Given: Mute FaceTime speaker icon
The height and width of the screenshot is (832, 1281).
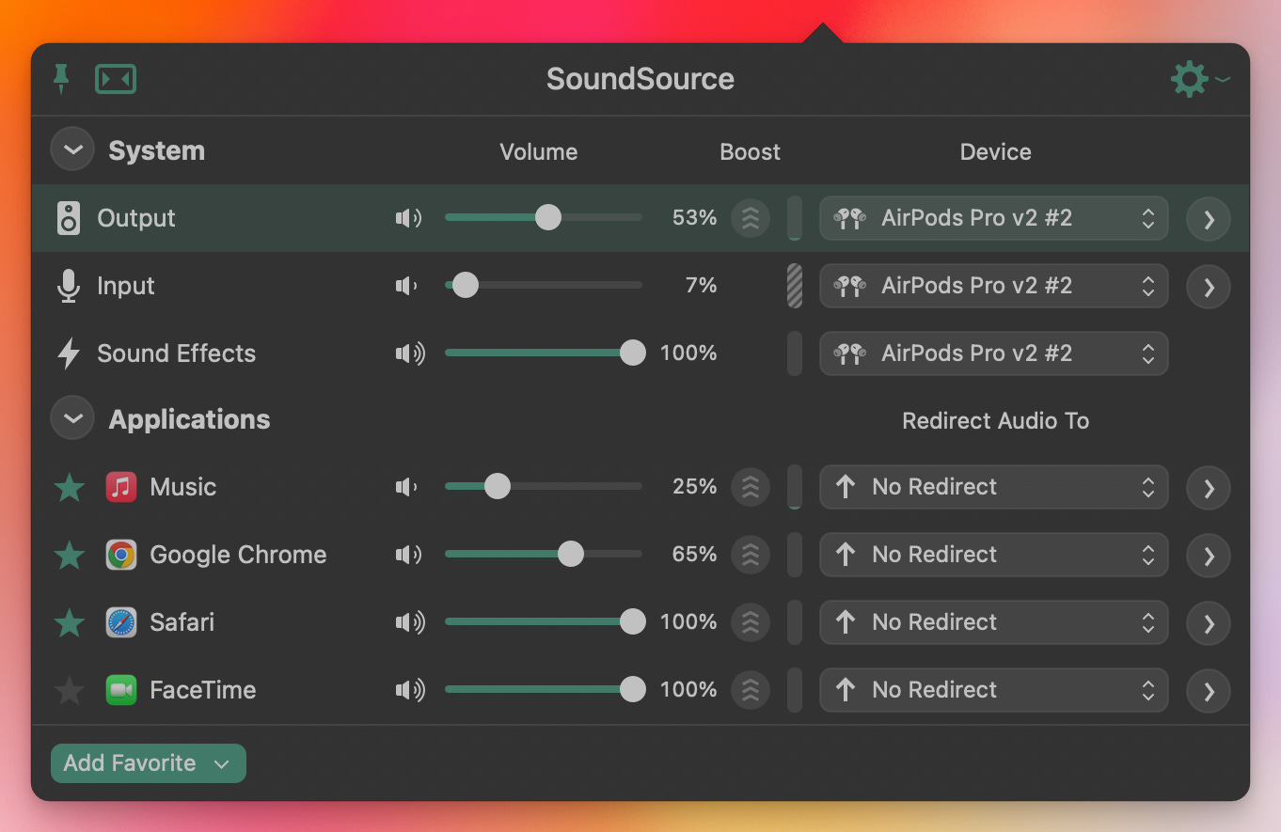Looking at the screenshot, I should point(410,690).
